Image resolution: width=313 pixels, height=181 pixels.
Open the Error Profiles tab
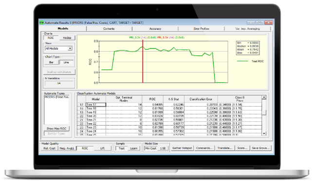coord(201,29)
